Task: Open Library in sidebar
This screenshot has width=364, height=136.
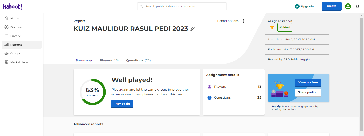Action: pos(15,36)
